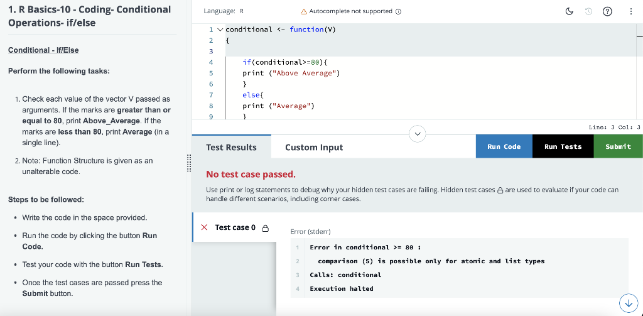The height and width of the screenshot is (316, 643).
Task: Click 'Calls: conditional' error line
Action: [345, 275]
